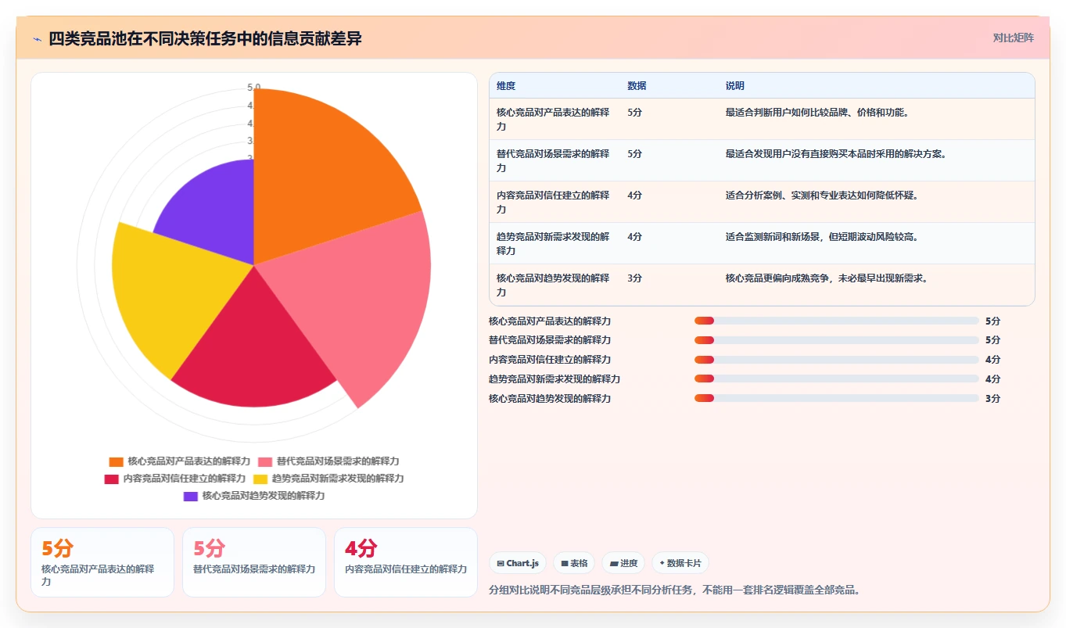Viewport: 1066px width, 628px height.
Task: Select the 进度 chip
Action: [x=623, y=563]
